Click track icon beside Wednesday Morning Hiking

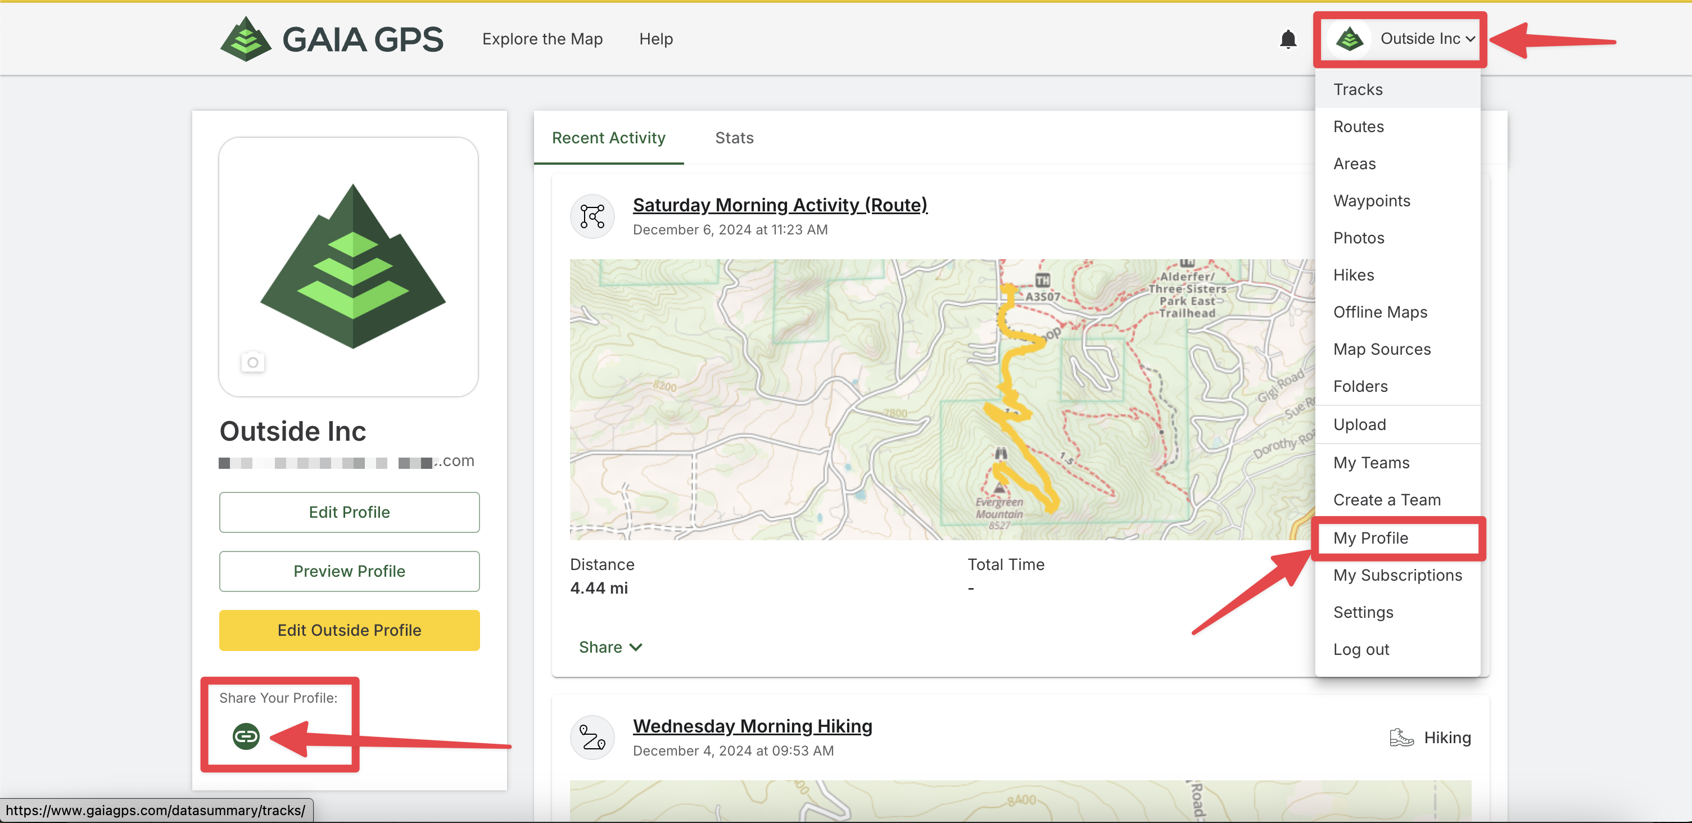[592, 738]
